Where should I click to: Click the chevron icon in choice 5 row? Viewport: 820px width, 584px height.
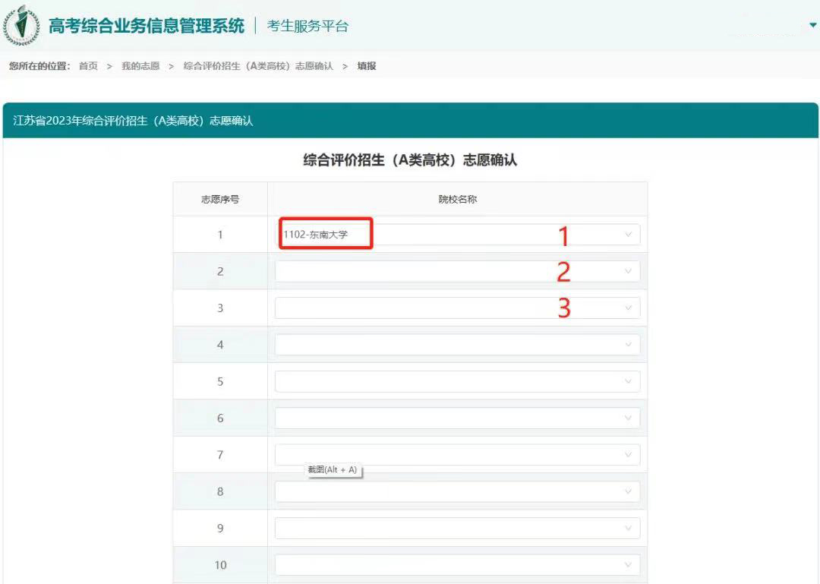[628, 381]
